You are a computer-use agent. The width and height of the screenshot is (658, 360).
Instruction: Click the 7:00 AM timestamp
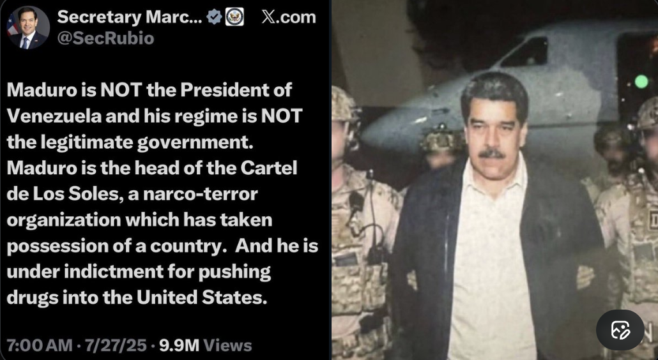point(40,346)
